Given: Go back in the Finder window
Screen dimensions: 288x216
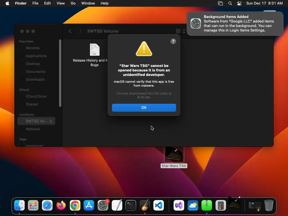Looking at the screenshot, I should 70,31.
